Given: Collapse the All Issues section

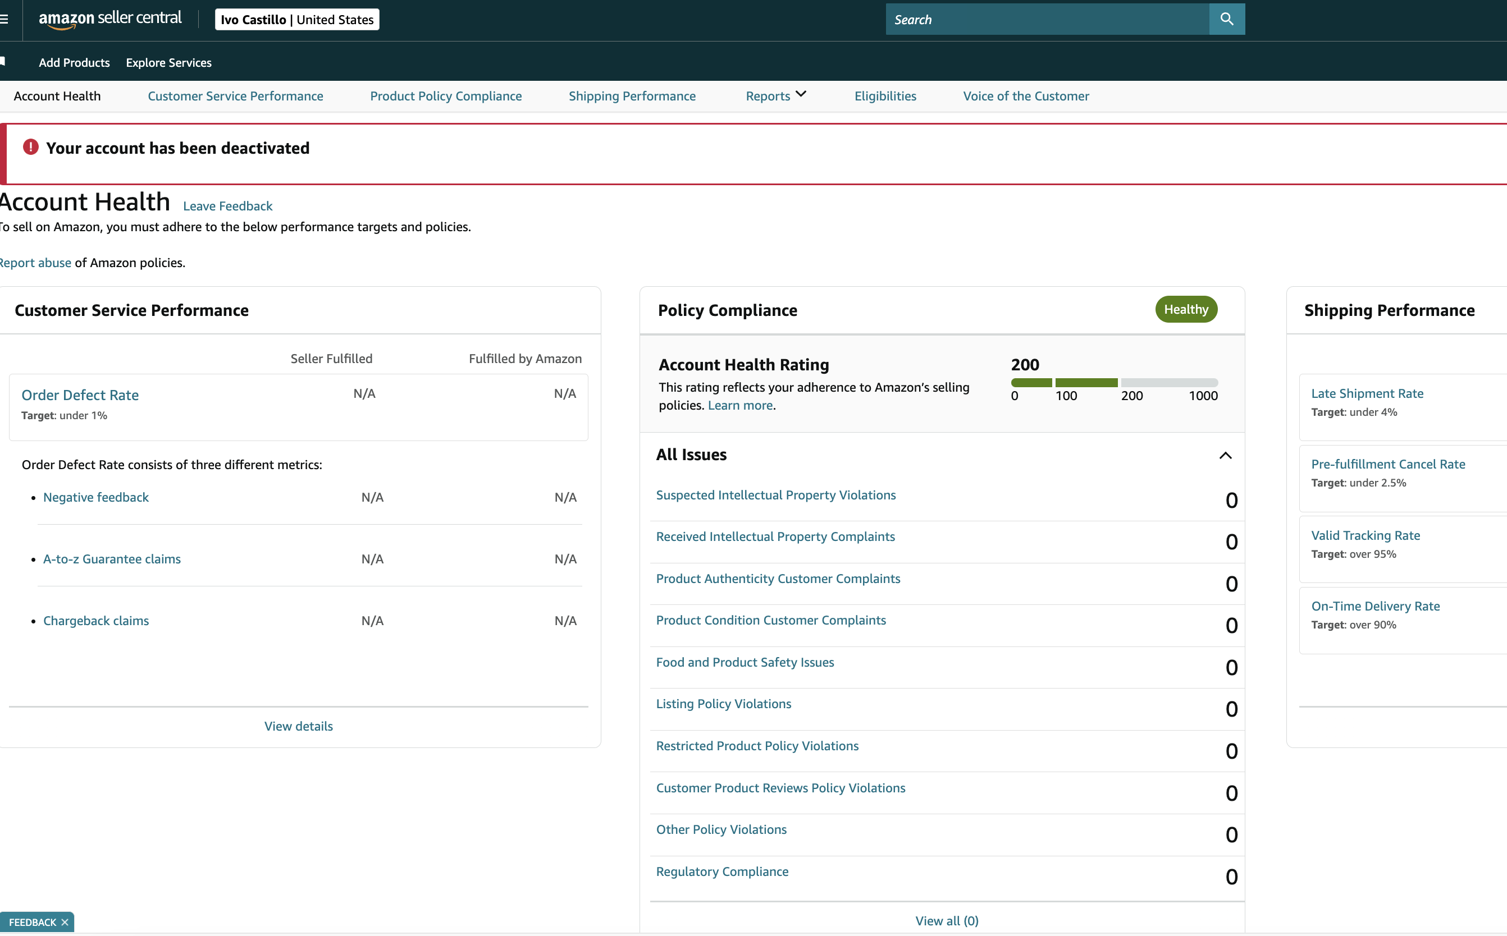Looking at the screenshot, I should [x=1225, y=455].
